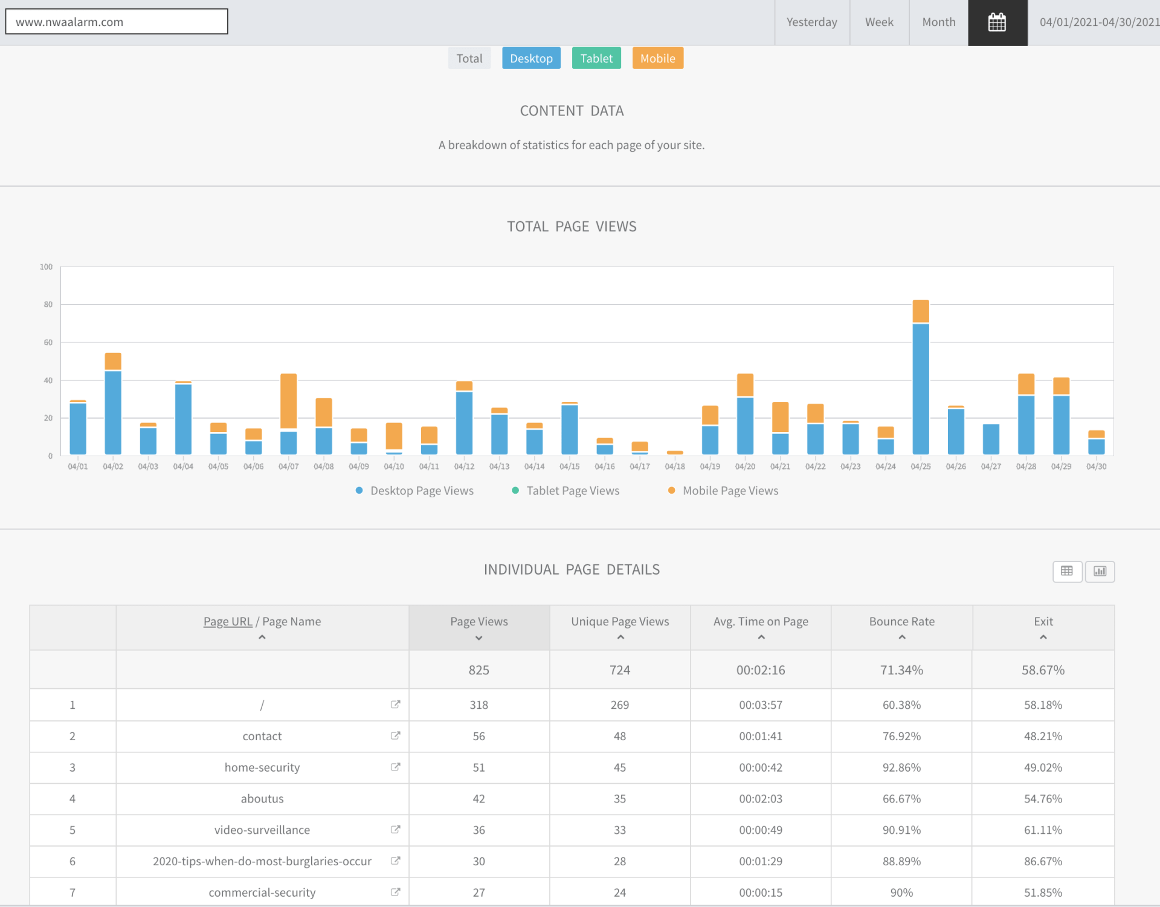Screen dimensions: 1160x907
Task: Filter by Mobile device button
Action: point(657,59)
